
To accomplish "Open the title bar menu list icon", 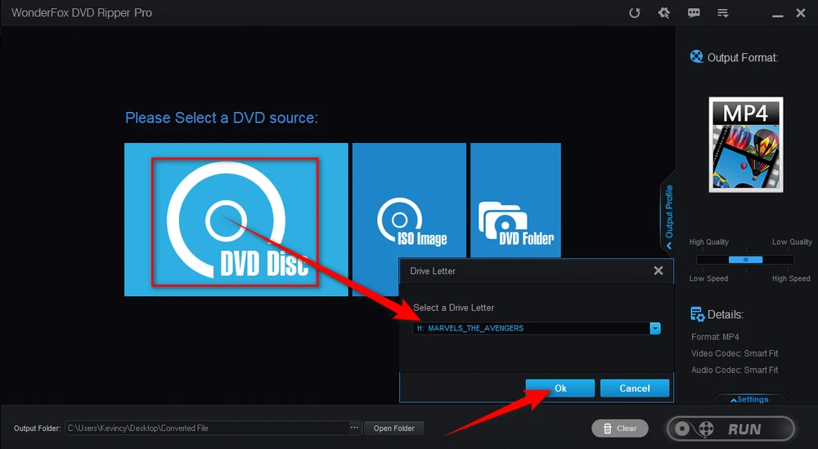I will [723, 13].
